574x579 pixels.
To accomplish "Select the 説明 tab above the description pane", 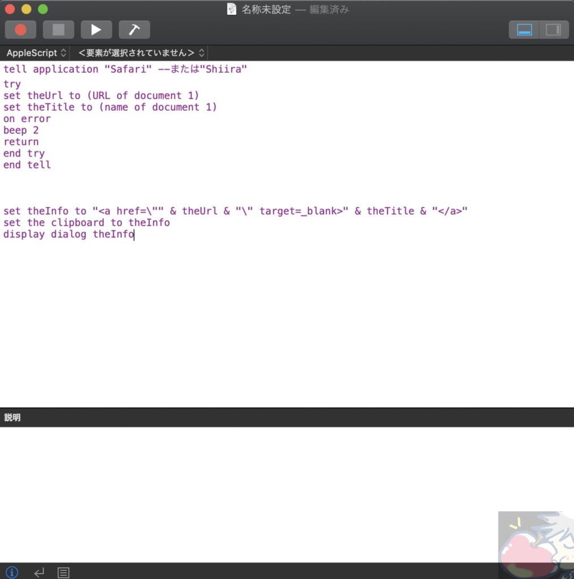I will click(12, 417).
